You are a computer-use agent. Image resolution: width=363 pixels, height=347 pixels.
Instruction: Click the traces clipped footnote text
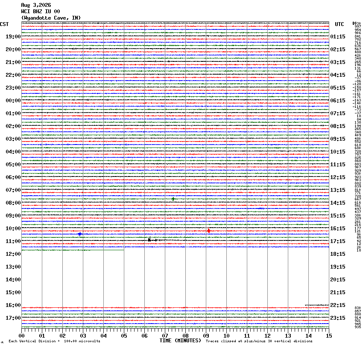point(259,341)
